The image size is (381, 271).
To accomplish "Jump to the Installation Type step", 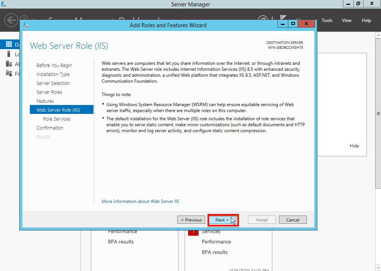I will click(53, 74).
